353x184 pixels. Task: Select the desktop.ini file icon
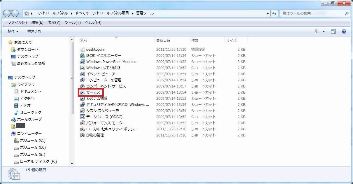click(x=82, y=50)
